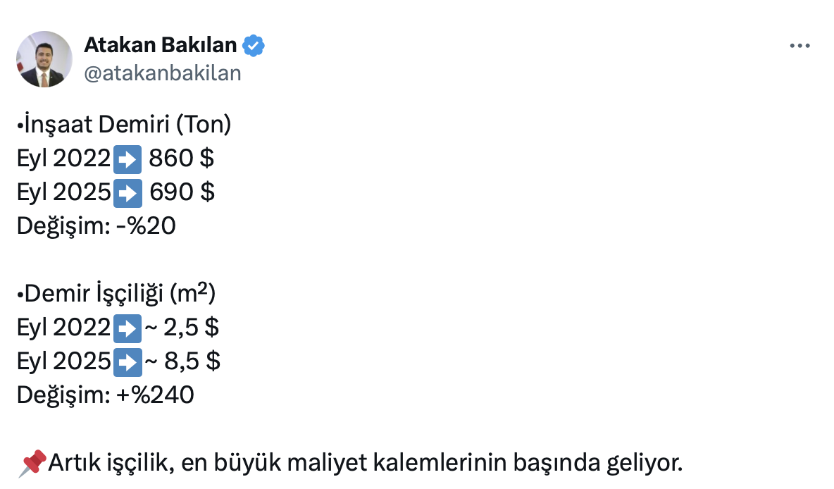Click the arrow emoji before ~ 8,5 $

click(x=127, y=361)
